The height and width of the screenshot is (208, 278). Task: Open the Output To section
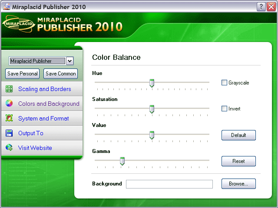click(x=31, y=133)
